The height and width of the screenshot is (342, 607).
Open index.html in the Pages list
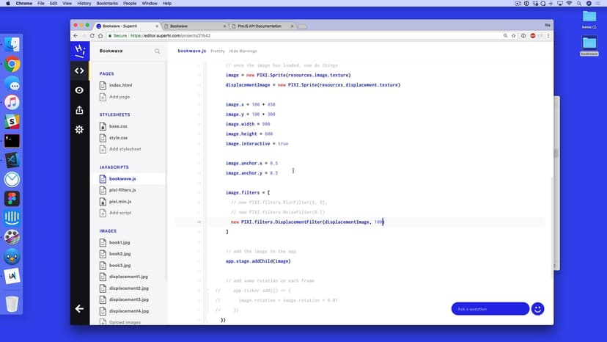pyautogui.click(x=119, y=86)
